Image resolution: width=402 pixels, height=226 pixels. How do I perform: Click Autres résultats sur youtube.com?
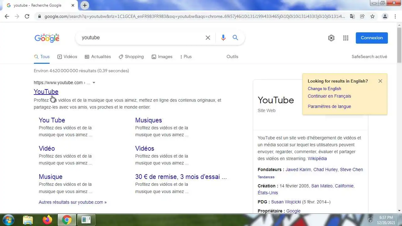(73, 202)
